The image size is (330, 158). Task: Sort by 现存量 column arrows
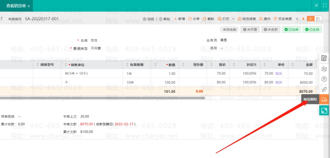point(183,65)
